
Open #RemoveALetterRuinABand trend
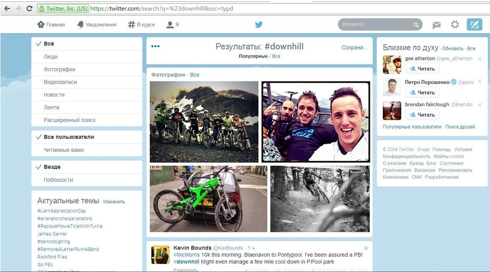[x=68, y=249]
